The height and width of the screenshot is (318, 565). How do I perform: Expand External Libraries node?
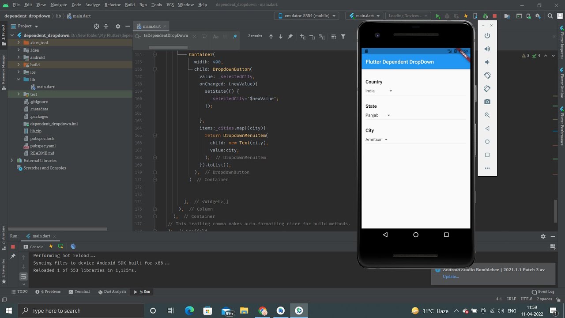point(11,160)
